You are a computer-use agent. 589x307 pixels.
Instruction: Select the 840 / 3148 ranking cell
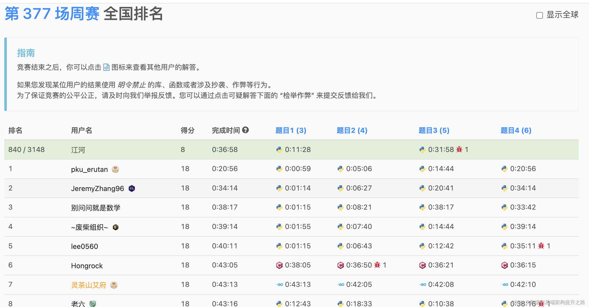pos(26,149)
